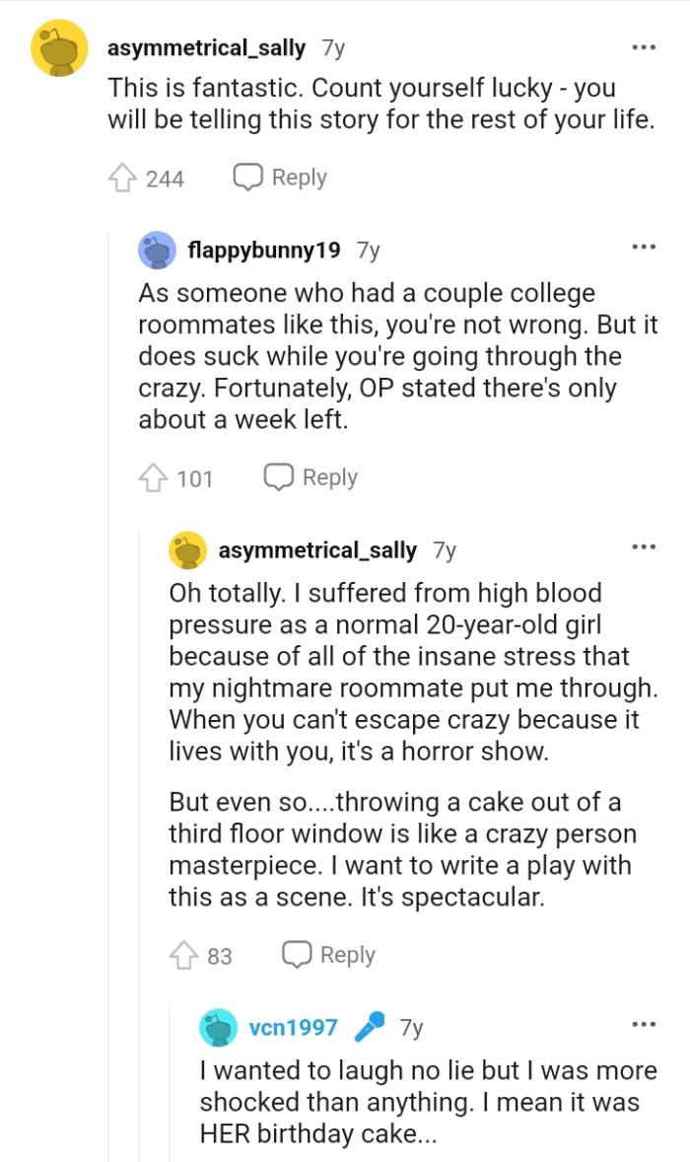Click vcn1997's teal avatar
Viewport: 690px width, 1162px height.
coord(217,1026)
